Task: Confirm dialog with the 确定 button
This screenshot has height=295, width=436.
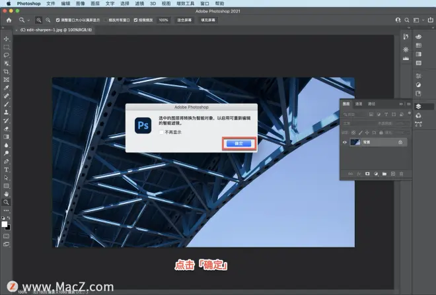Action: (239, 144)
